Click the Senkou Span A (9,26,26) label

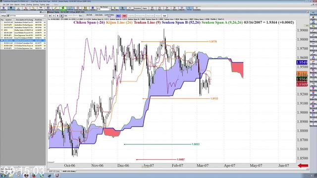pos(222,22)
